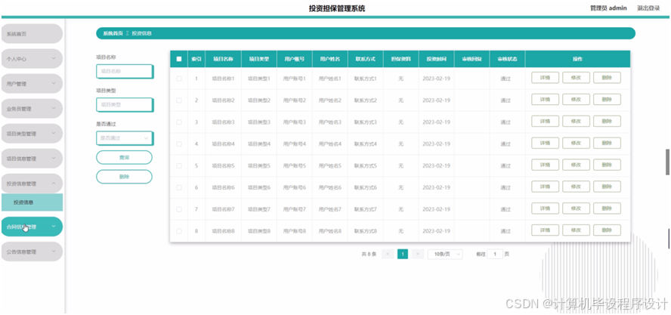This screenshot has height=315, width=671.
Task: Click the 联系方式5 table cell
Action: (366, 166)
